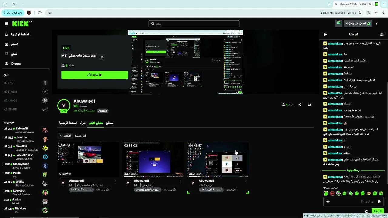Viewport: 388px width, 218px height.
Task: Switch to the About tab (حول)
Action: (x=83, y=123)
